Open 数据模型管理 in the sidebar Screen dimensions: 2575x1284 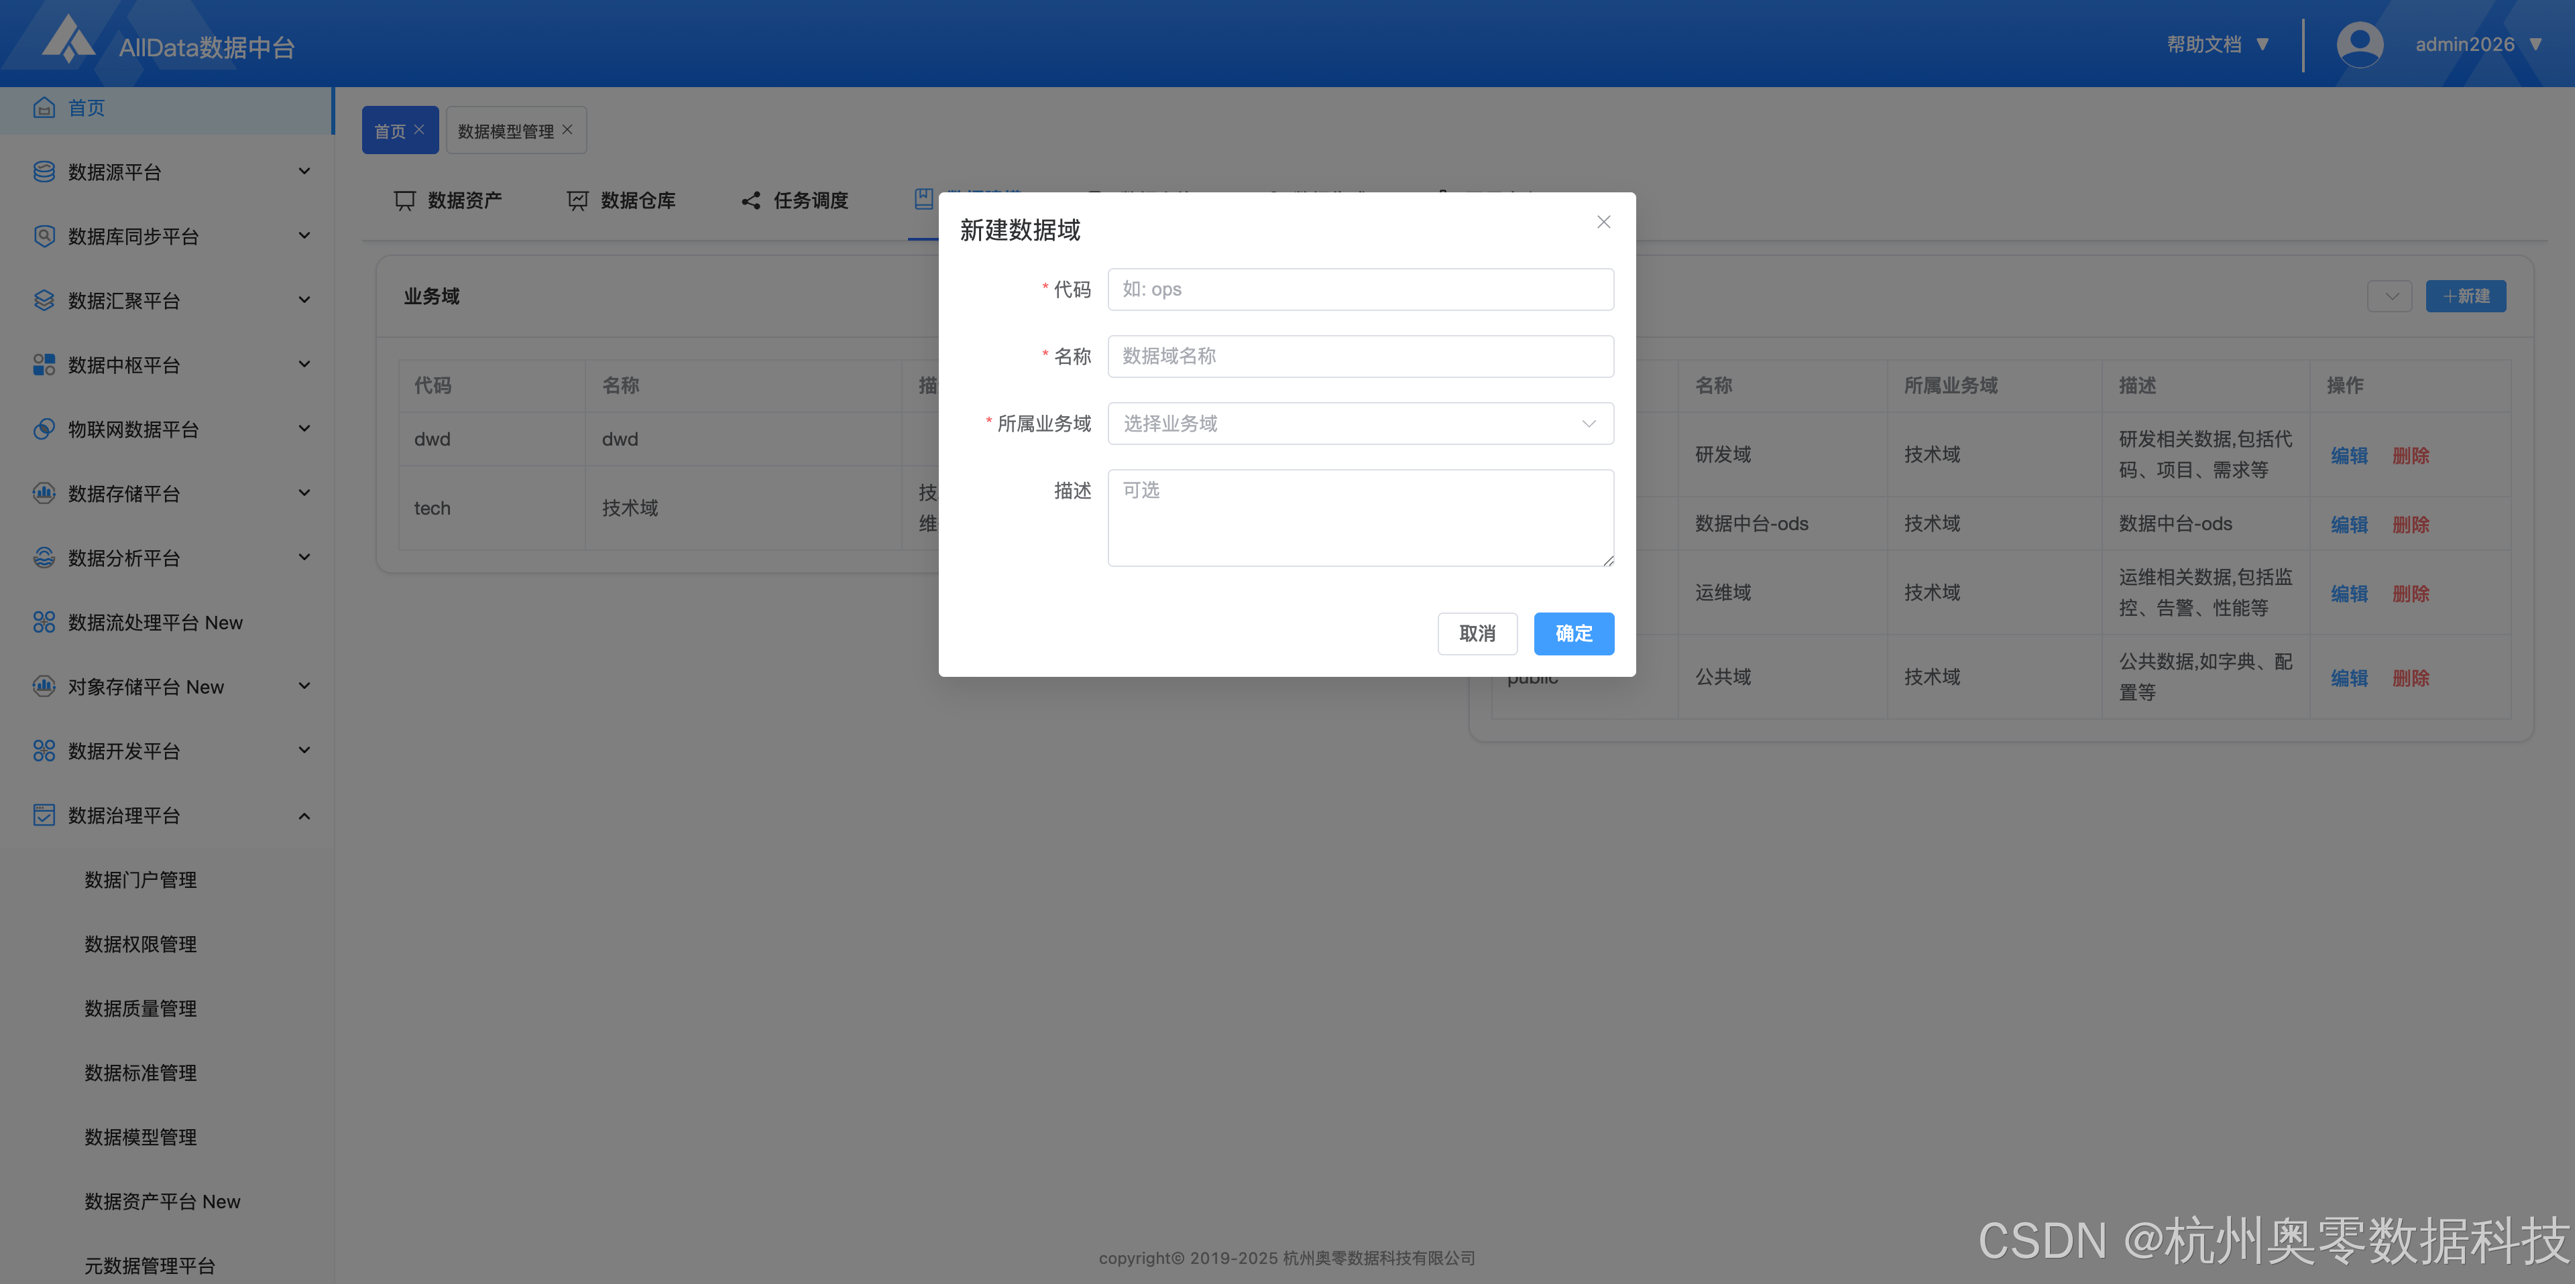click(x=141, y=1137)
